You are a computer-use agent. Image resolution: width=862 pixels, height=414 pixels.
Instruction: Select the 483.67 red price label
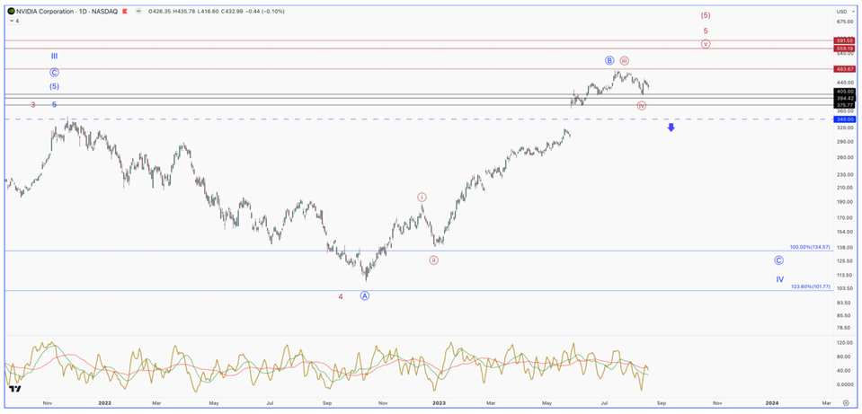coord(845,69)
